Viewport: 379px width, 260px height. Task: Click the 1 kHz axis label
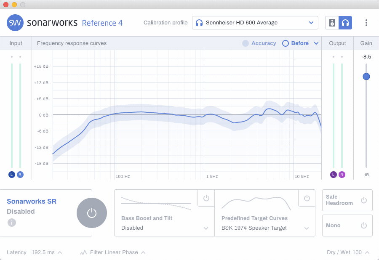(x=212, y=176)
